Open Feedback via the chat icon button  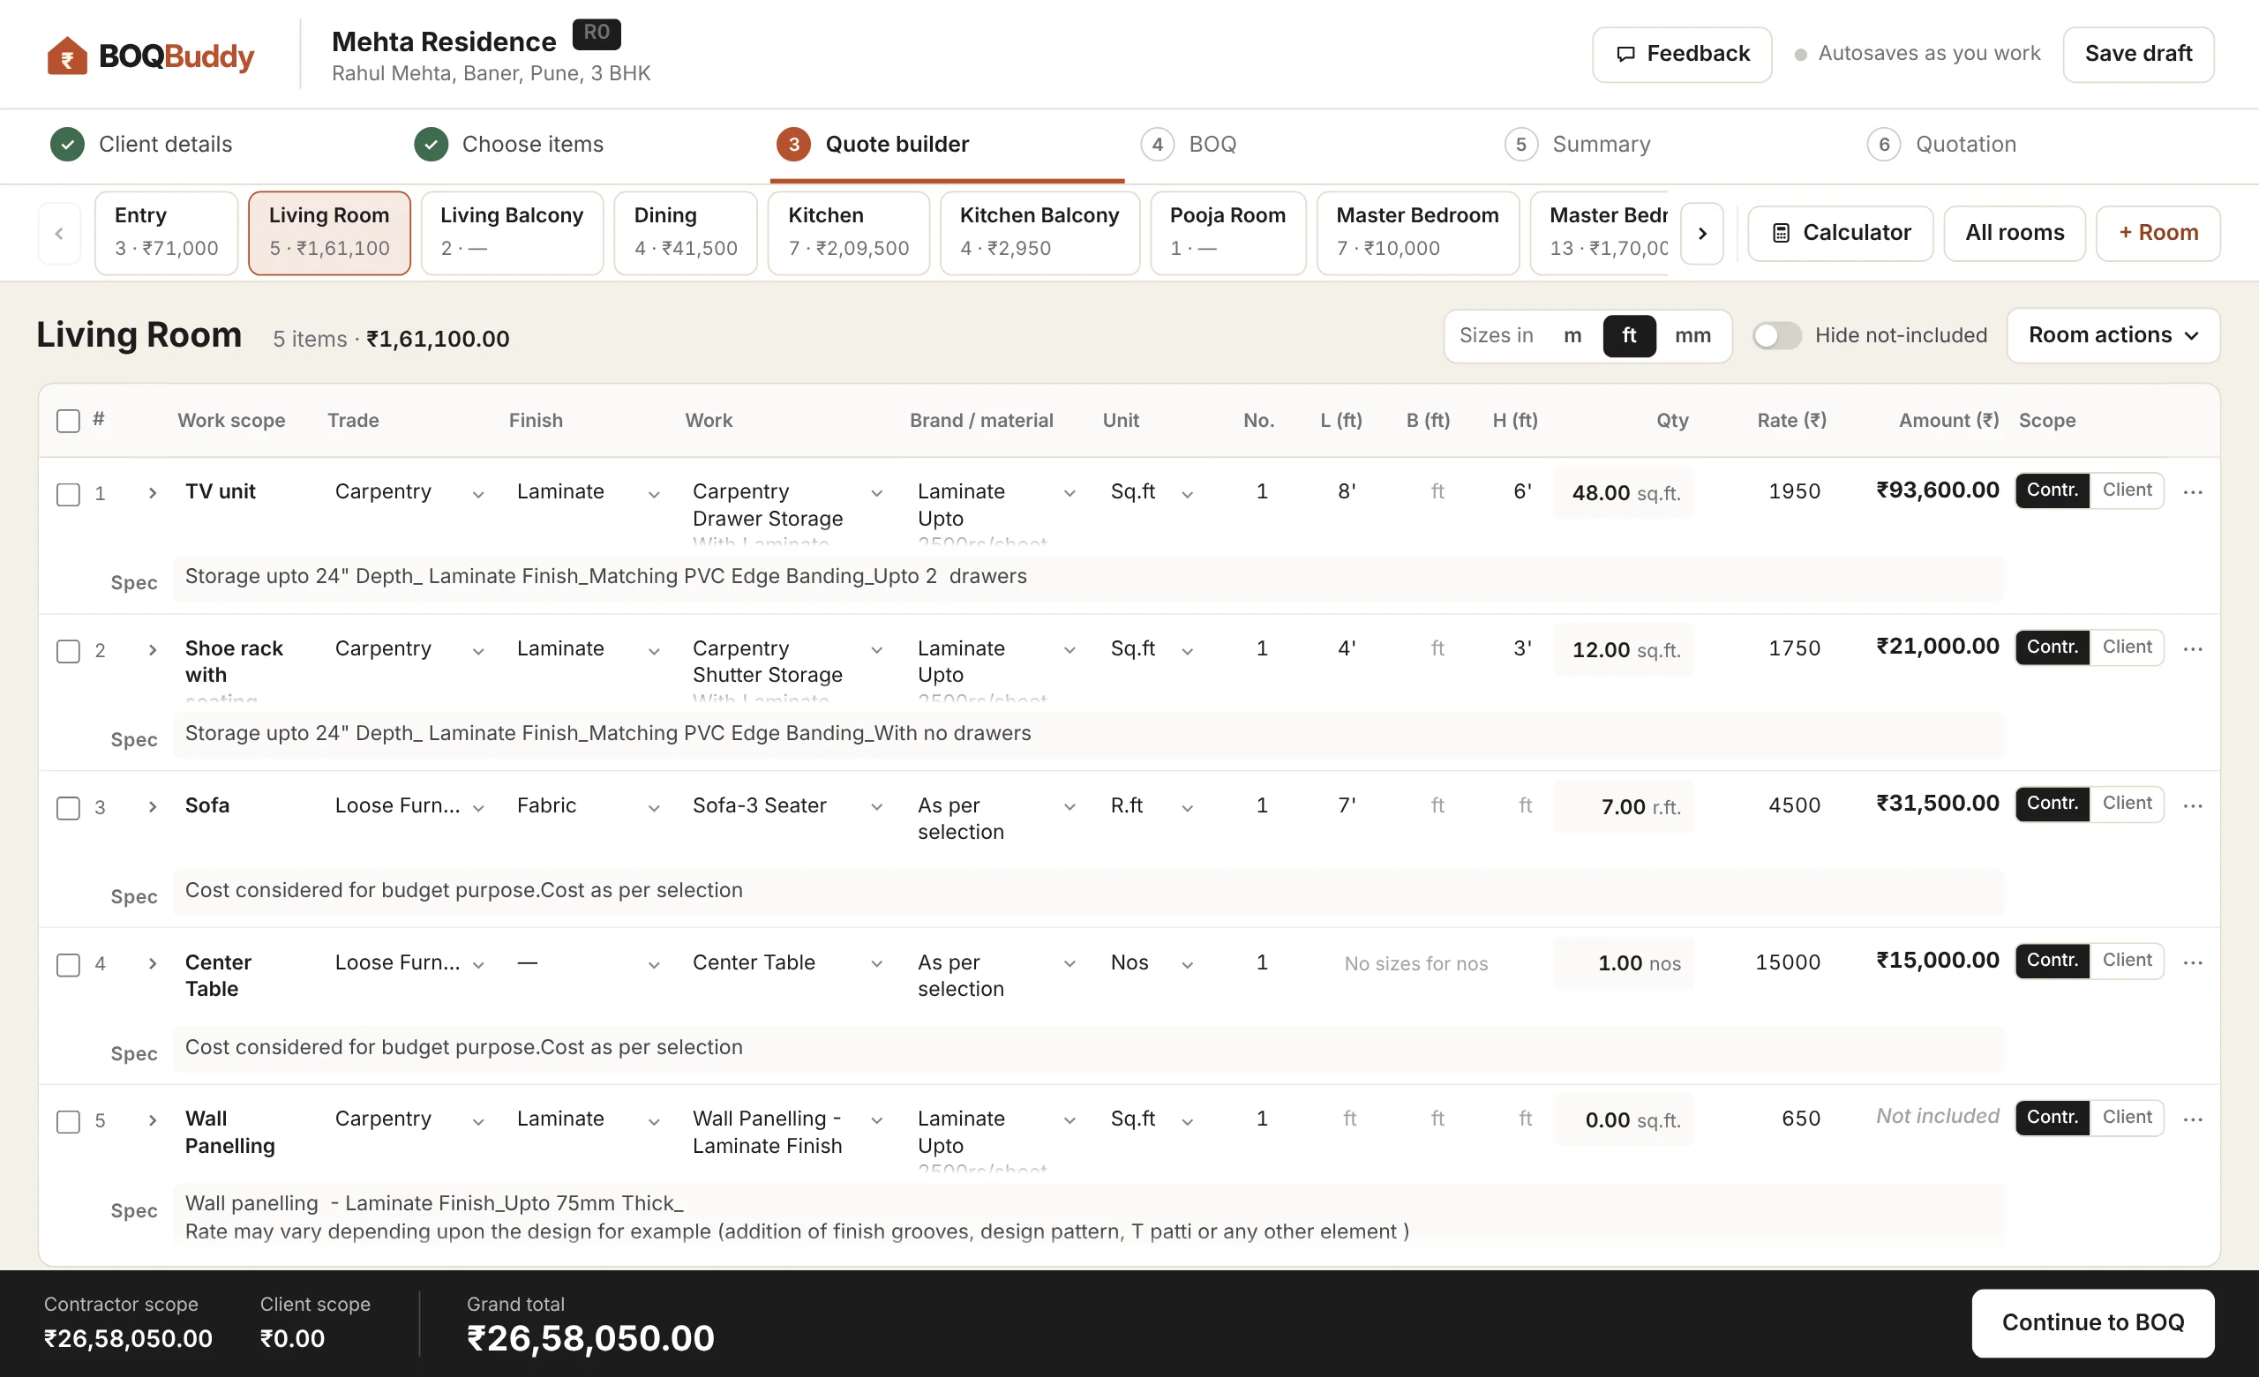click(1681, 54)
